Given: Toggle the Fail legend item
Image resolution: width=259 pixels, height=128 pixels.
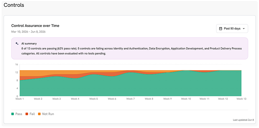Looking at the screenshot, I should pos(30,114).
